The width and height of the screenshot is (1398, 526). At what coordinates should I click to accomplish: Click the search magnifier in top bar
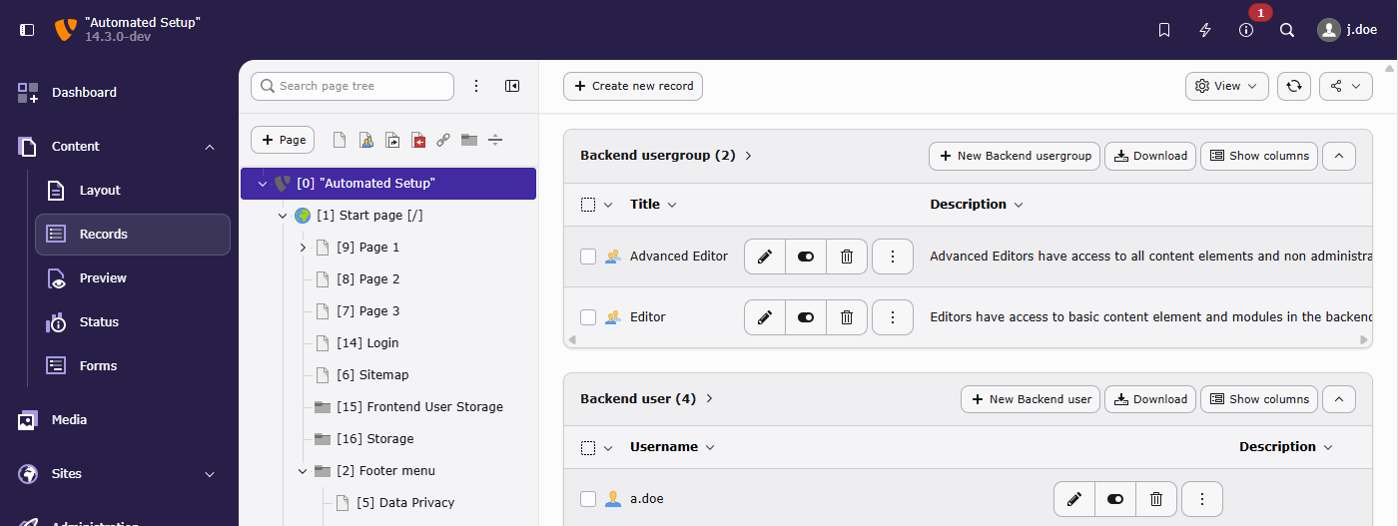[1287, 30]
